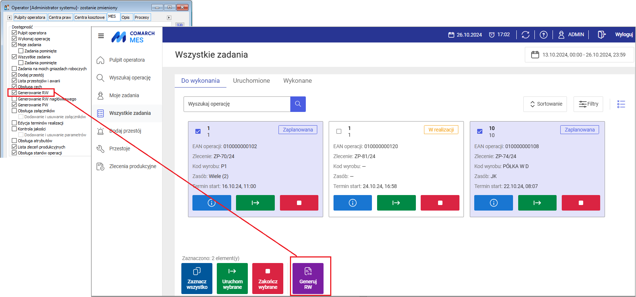Open Procesy tab in Operator window
Viewport: 636px width, 297px height.
point(142,17)
